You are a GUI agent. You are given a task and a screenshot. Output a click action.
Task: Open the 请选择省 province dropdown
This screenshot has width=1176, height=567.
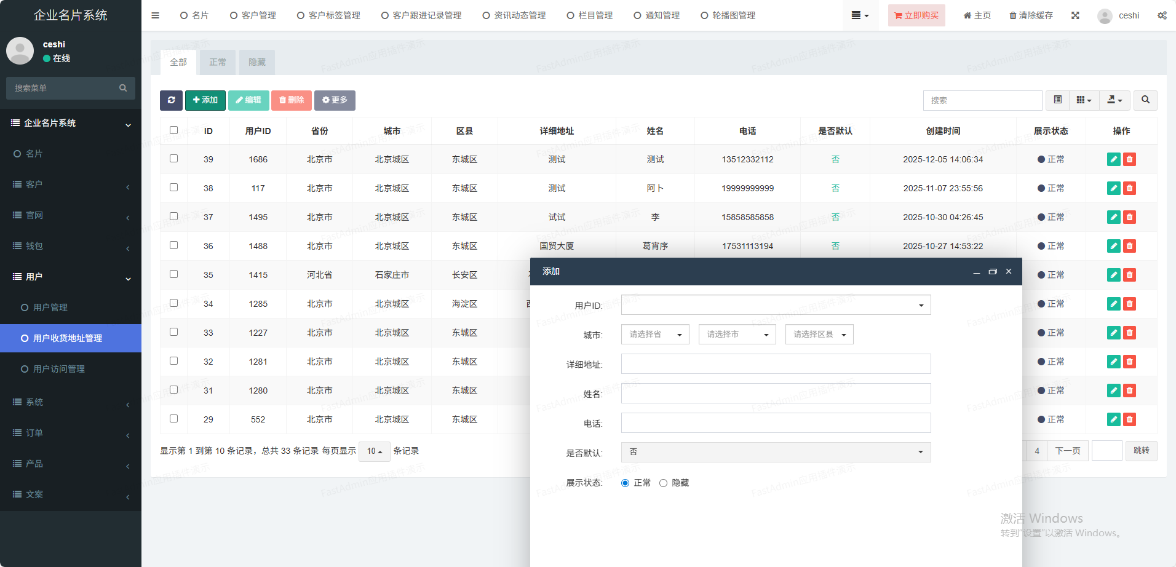[x=655, y=335]
